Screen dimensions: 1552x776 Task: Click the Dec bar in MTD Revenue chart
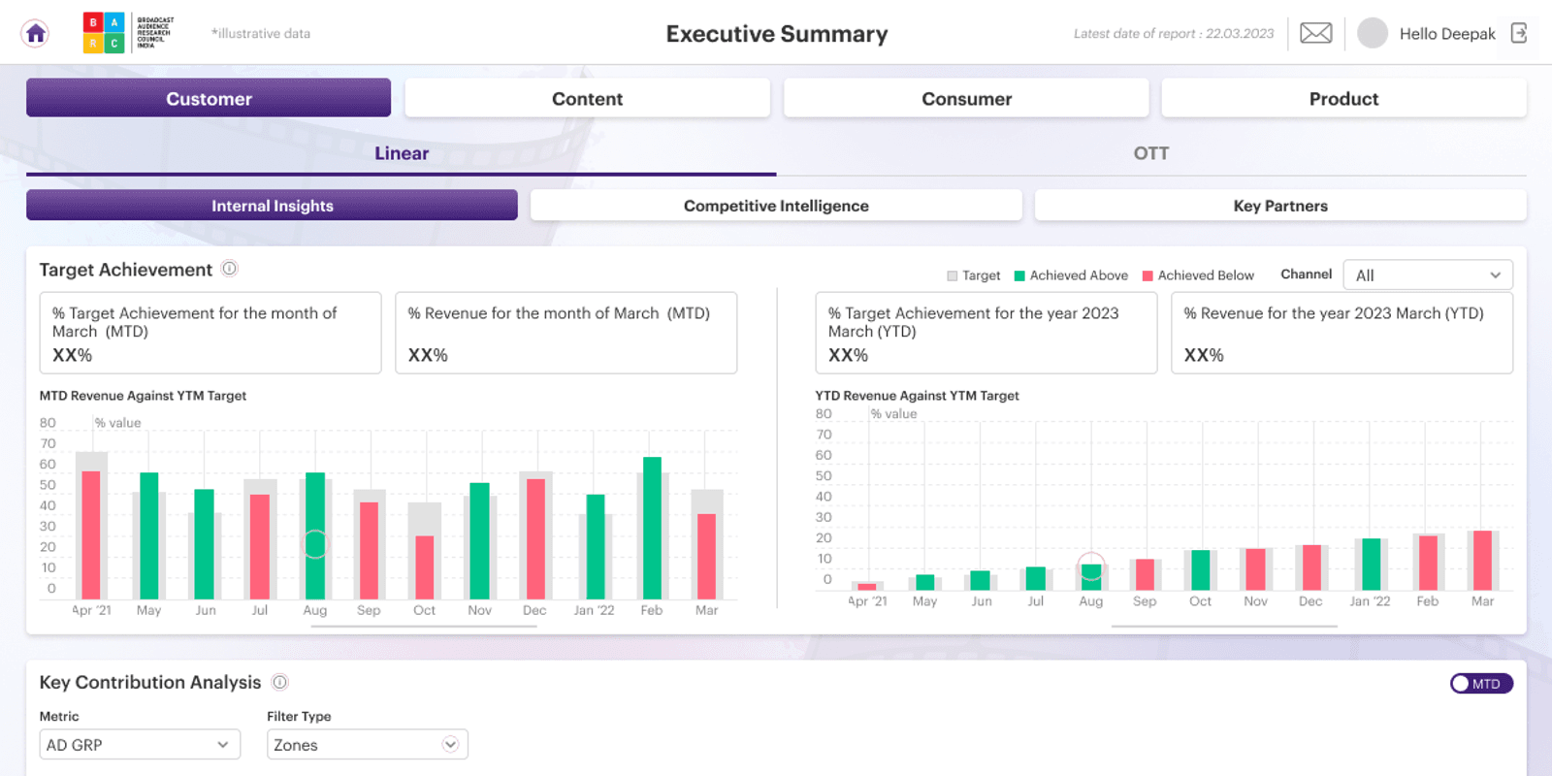535,538
